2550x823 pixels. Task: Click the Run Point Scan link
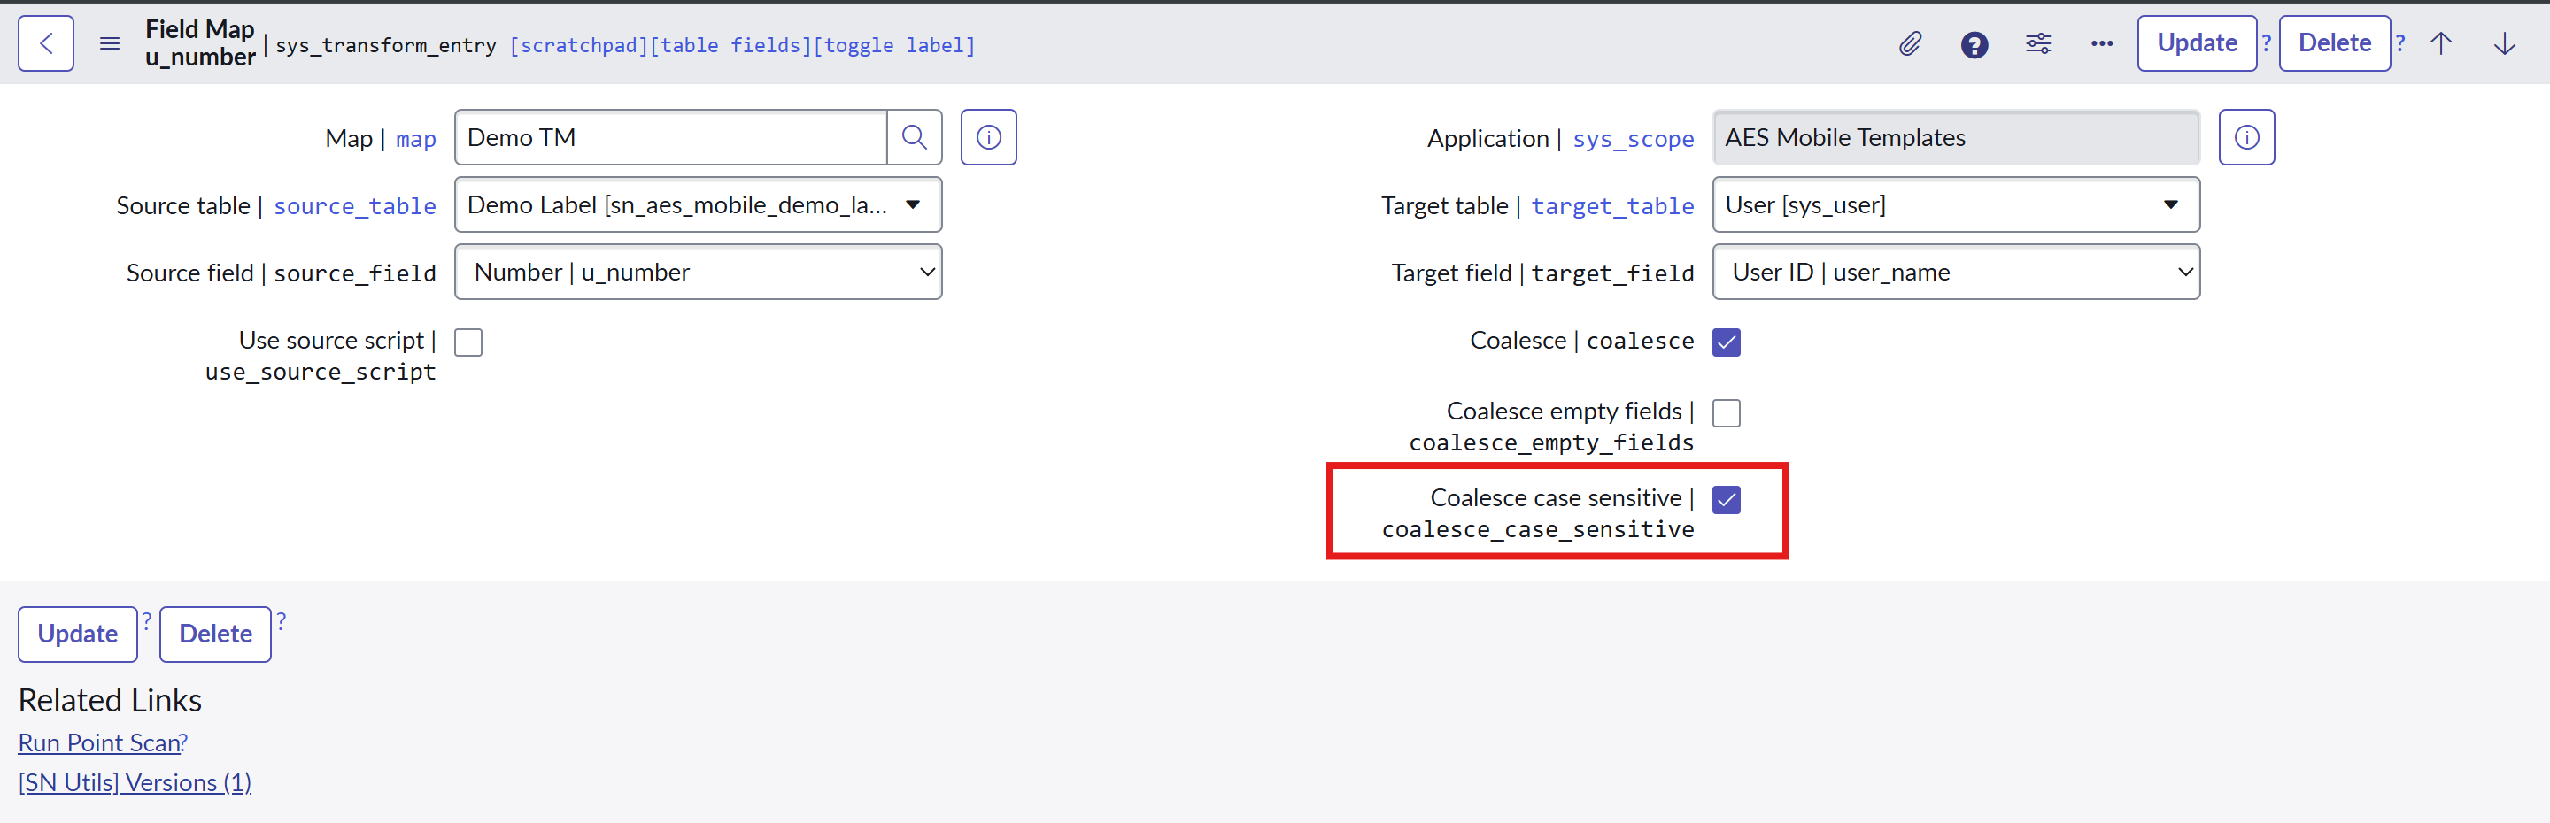click(x=99, y=742)
